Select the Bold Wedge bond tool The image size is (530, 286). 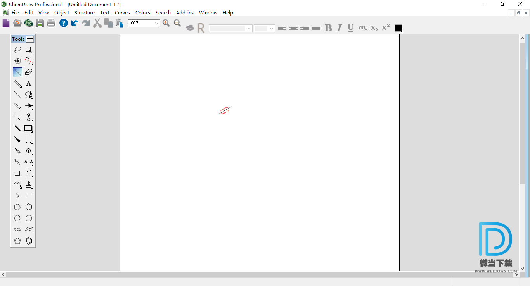click(17, 140)
